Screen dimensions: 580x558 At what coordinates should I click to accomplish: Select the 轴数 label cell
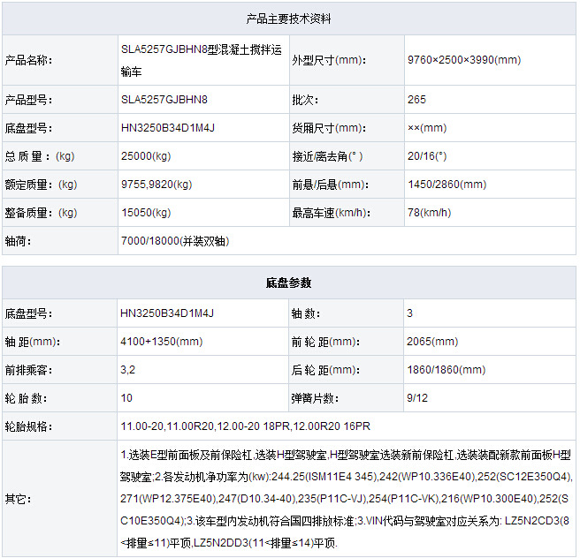306,313
